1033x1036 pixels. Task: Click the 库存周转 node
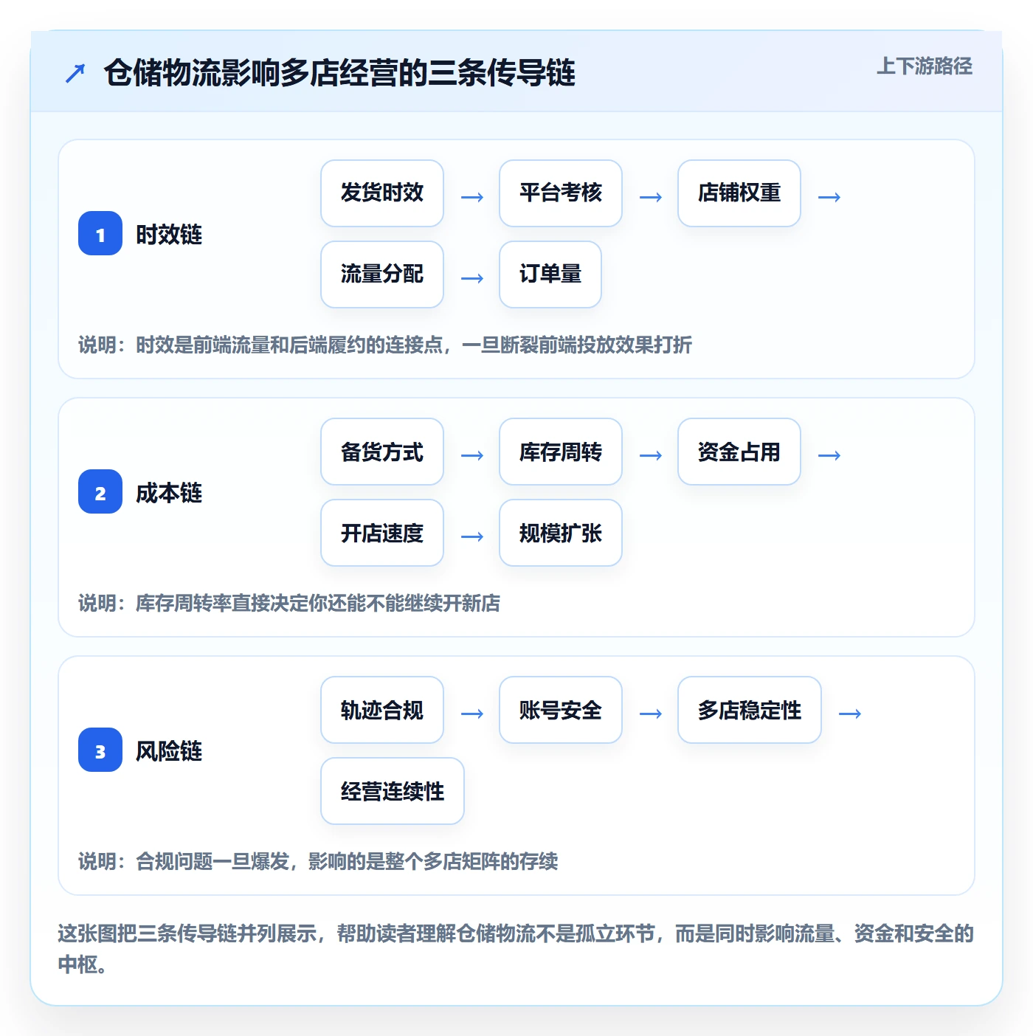pos(561,452)
